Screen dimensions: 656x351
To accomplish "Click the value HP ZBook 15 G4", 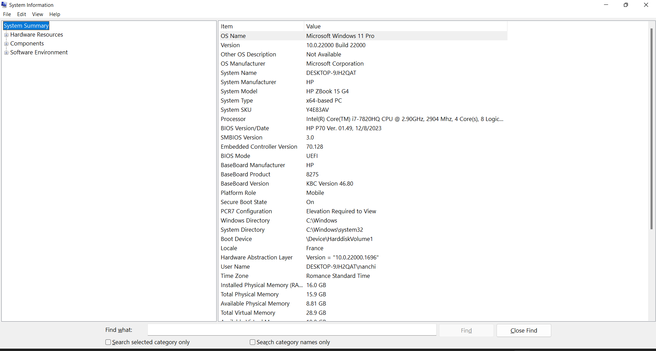I will point(327,91).
